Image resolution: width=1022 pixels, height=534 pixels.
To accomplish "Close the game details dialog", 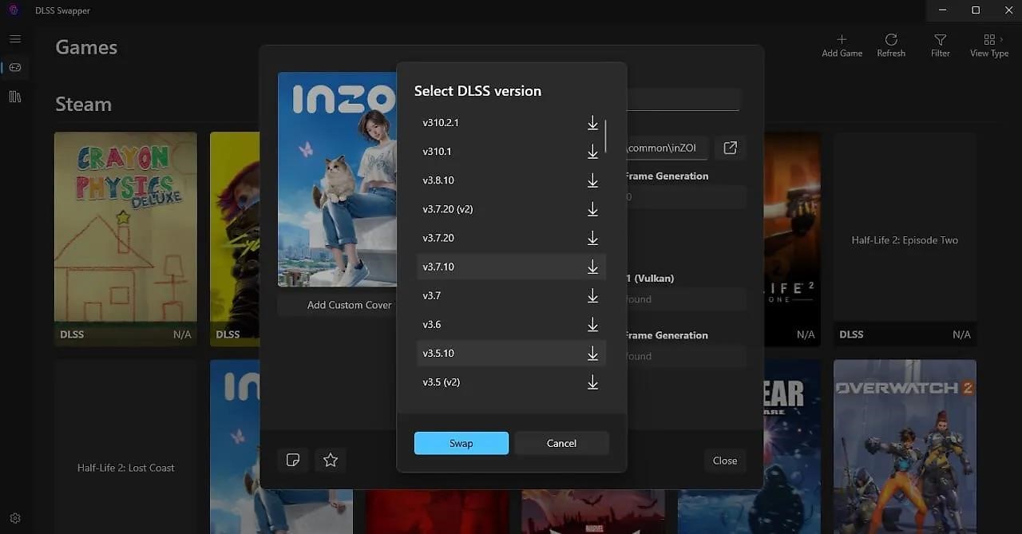I will coord(725,461).
